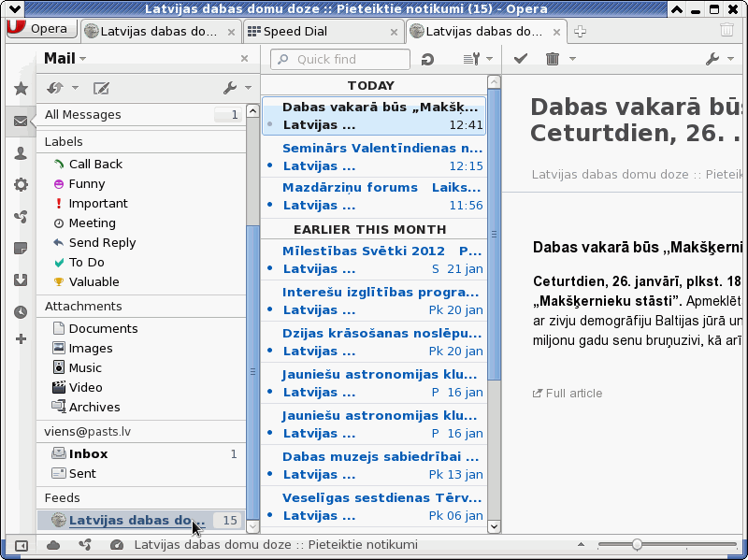Open message pane wrench settings

(x=712, y=59)
